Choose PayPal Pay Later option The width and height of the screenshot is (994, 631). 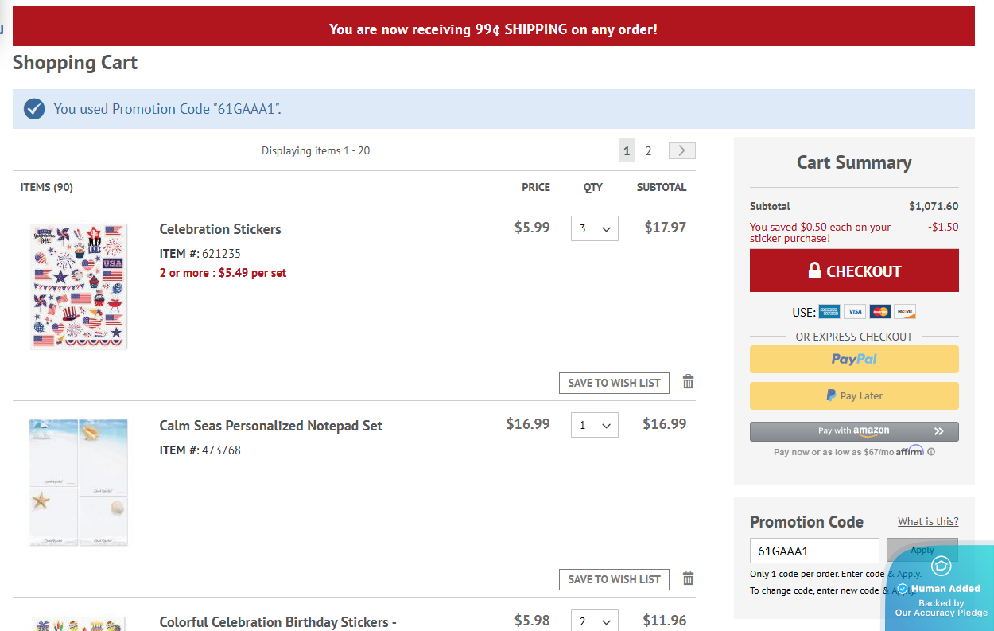click(854, 395)
